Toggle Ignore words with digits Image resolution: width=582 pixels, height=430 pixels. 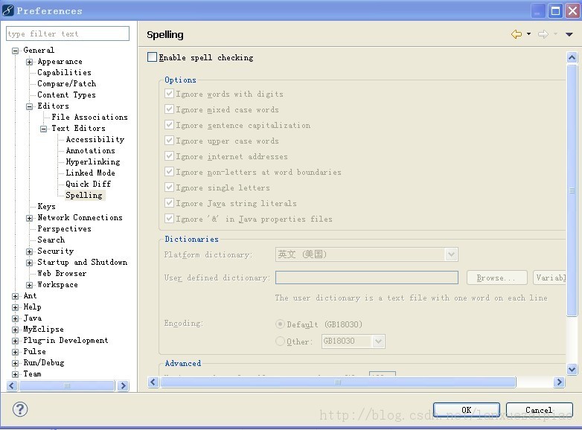tap(169, 94)
